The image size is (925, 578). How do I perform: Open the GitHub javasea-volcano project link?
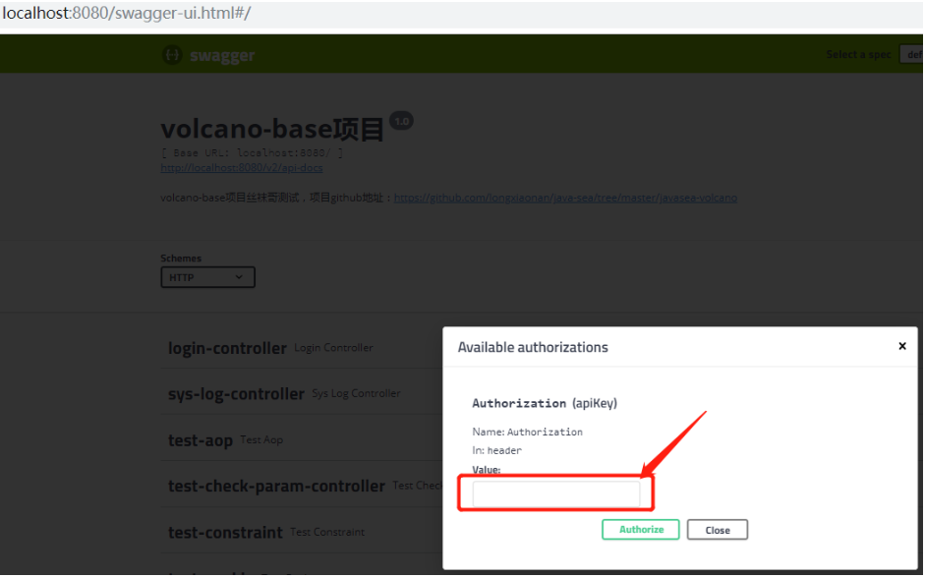566,198
